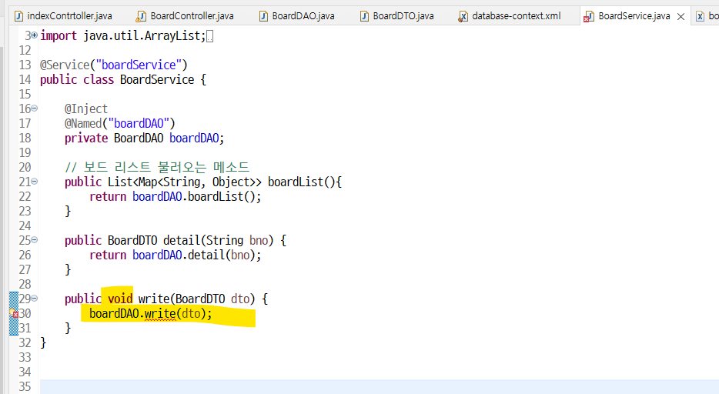Click the detail method name on line 25

[x=182, y=241]
